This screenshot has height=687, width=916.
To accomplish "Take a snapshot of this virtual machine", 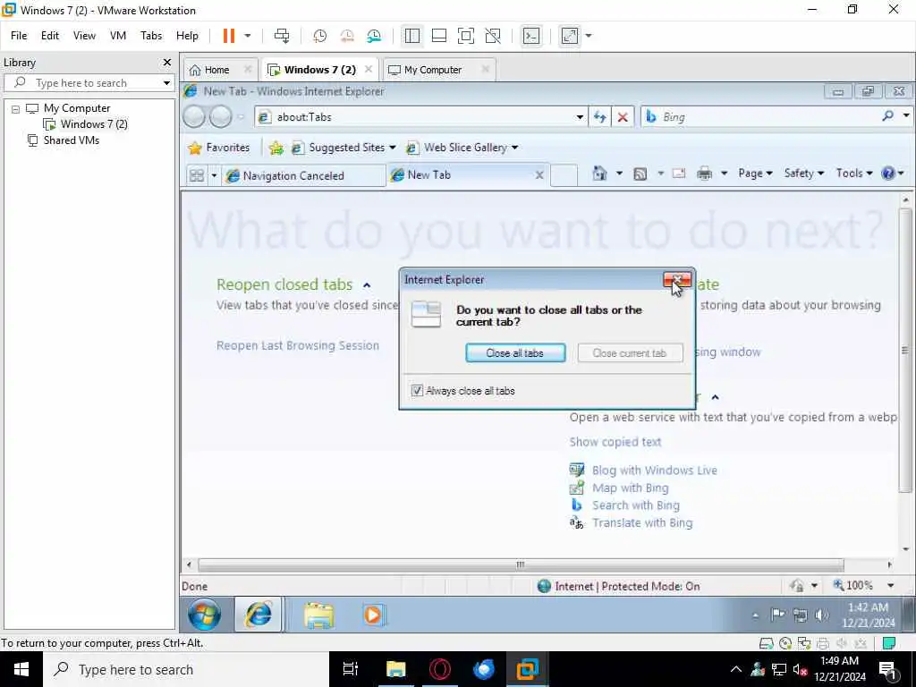I will point(319,36).
